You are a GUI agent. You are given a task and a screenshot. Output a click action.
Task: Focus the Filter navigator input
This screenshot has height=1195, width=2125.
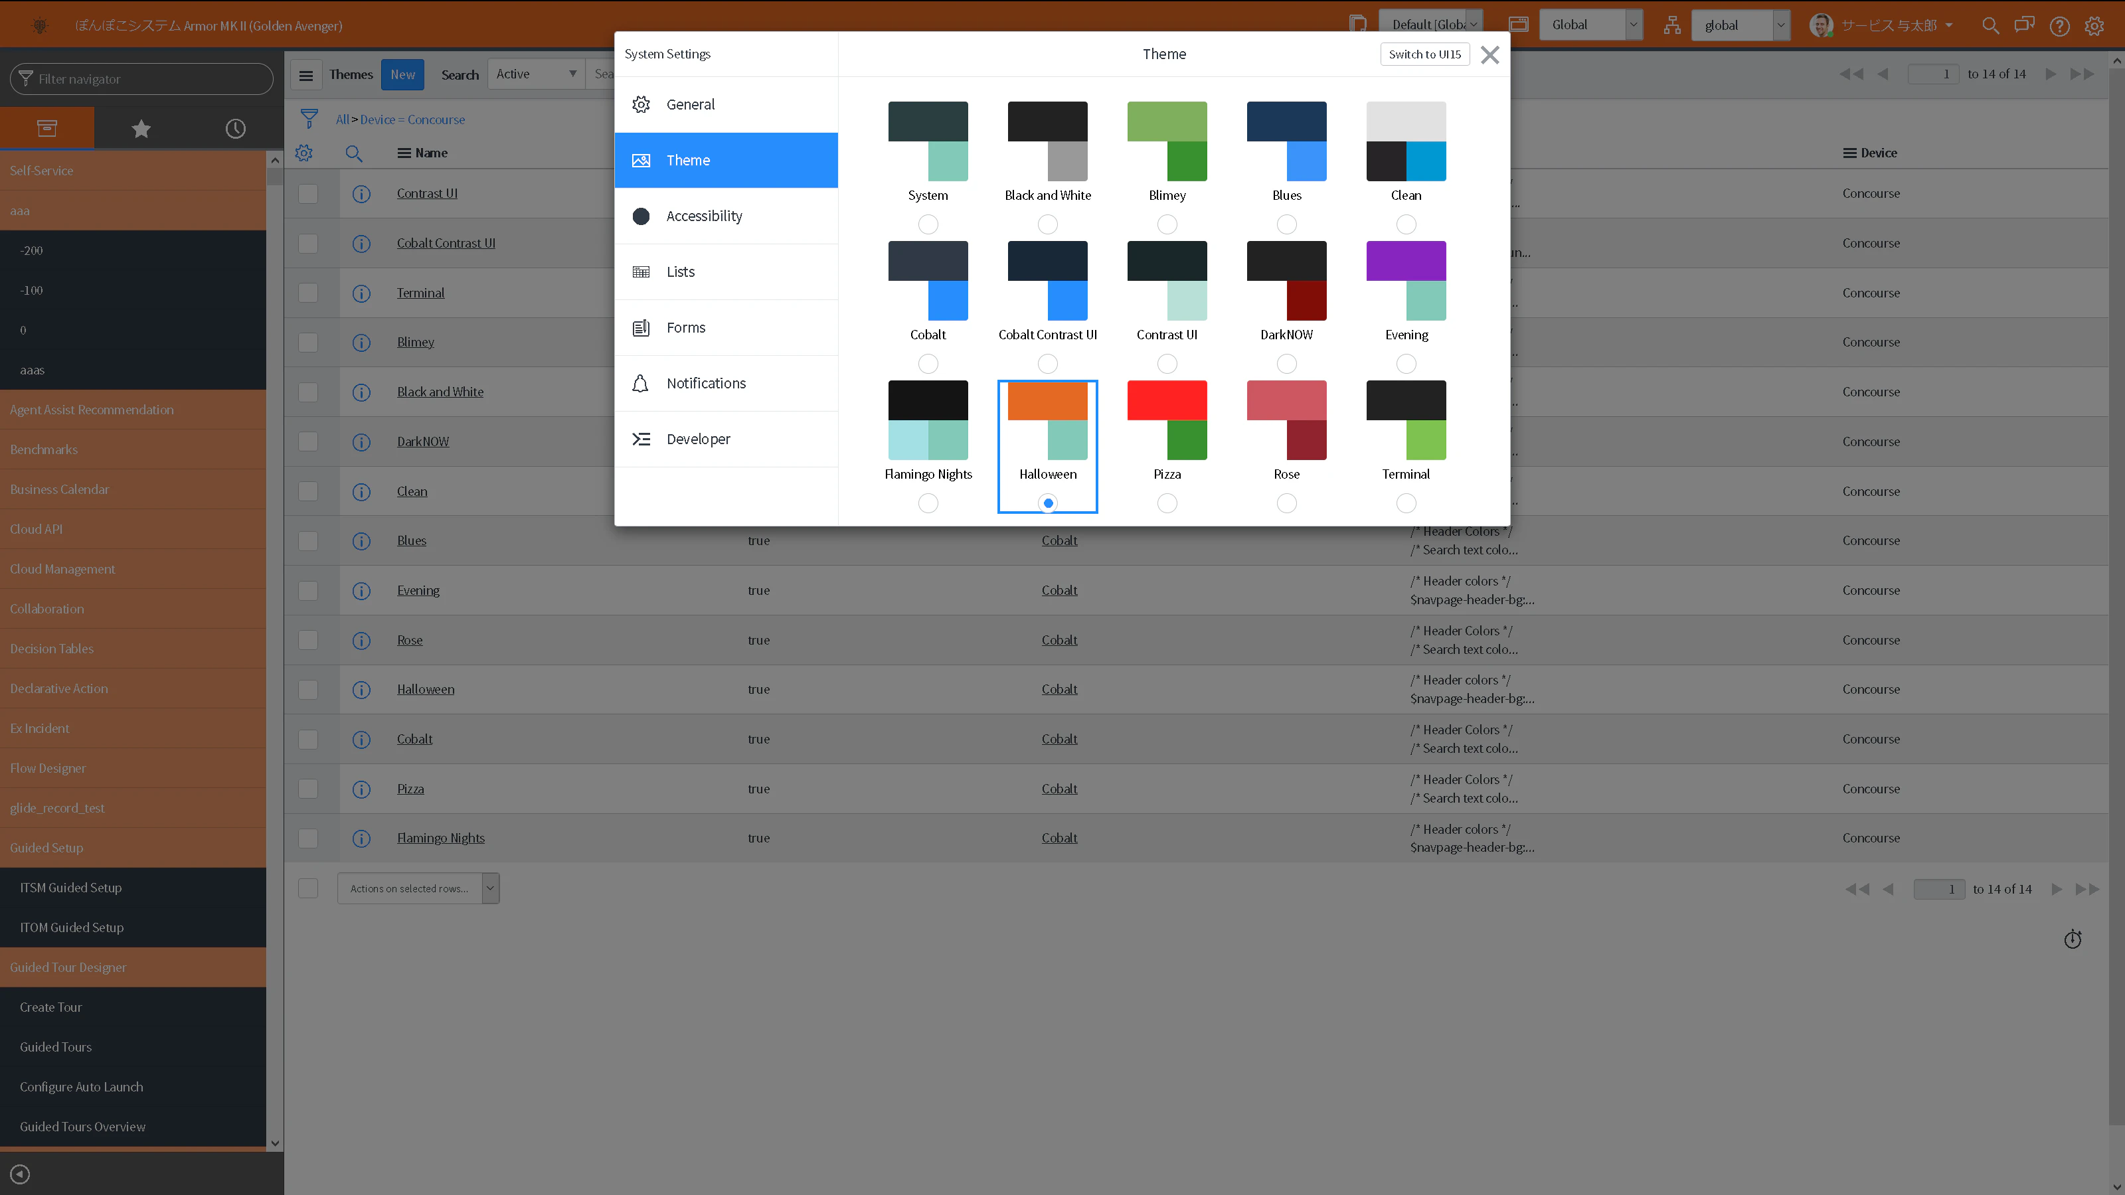click(141, 79)
